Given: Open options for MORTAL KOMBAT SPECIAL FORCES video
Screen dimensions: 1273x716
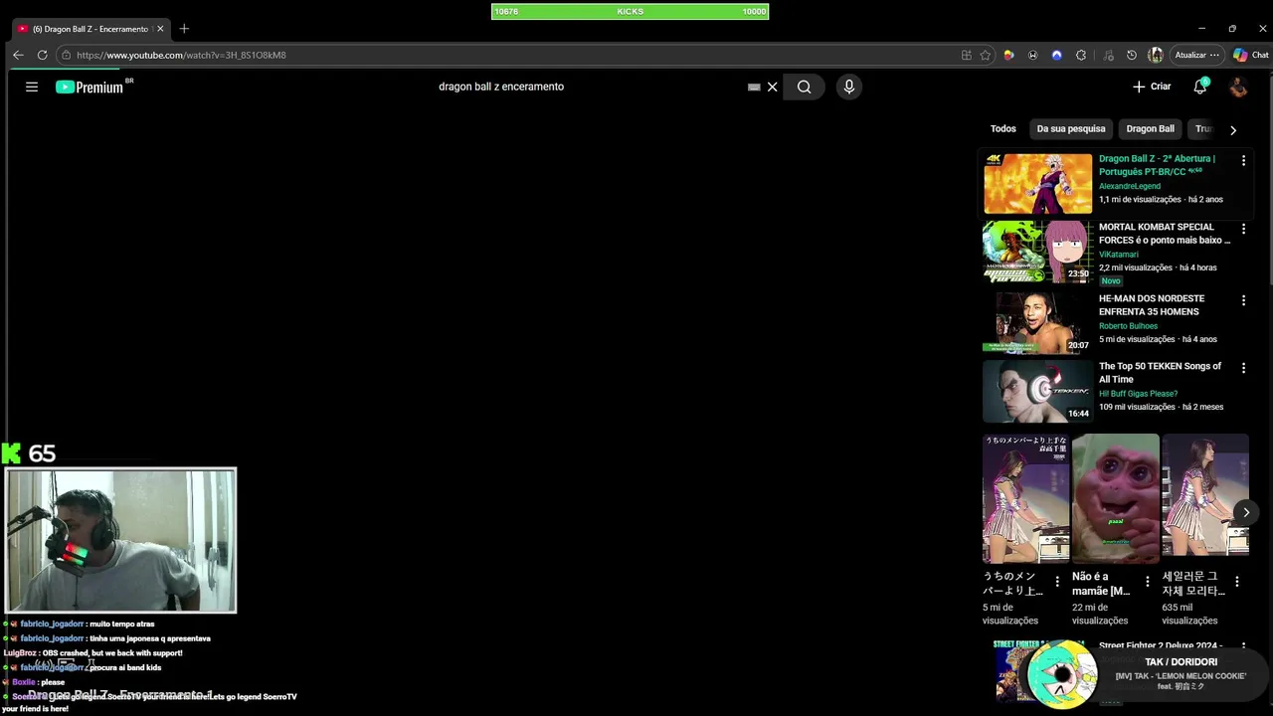Looking at the screenshot, I should 1243,229.
